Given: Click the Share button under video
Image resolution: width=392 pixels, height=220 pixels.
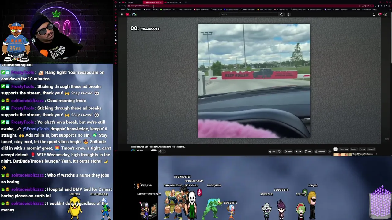Looking at the screenshot, I should (288, 152).
